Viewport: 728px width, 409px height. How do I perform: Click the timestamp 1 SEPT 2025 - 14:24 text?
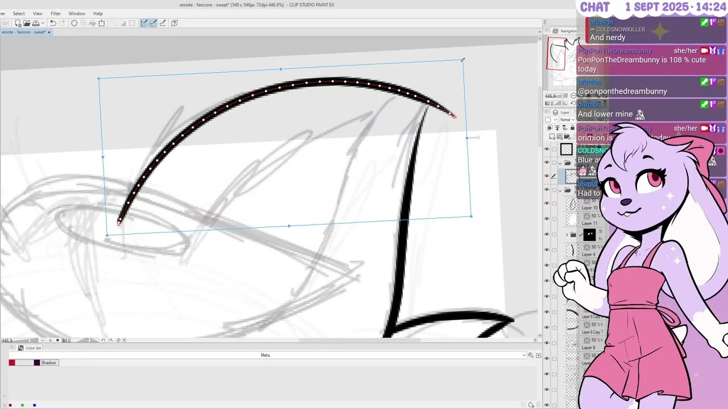[x=676, y=7]
